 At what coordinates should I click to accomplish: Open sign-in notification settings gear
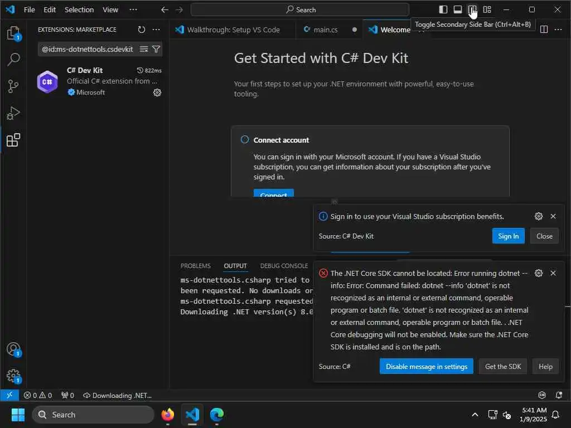tap(539, 216)
